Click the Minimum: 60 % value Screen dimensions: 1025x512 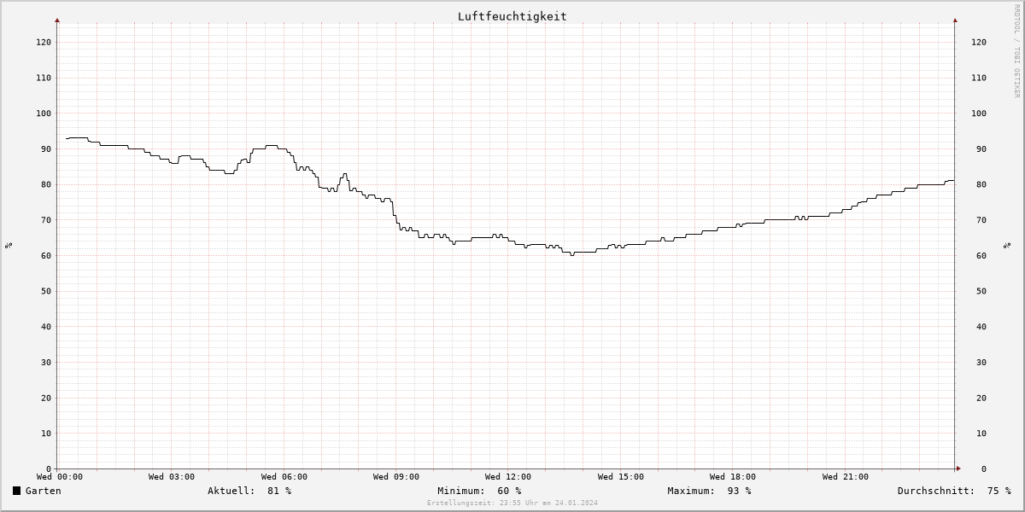pyautogui.click(x=479, y=491)
